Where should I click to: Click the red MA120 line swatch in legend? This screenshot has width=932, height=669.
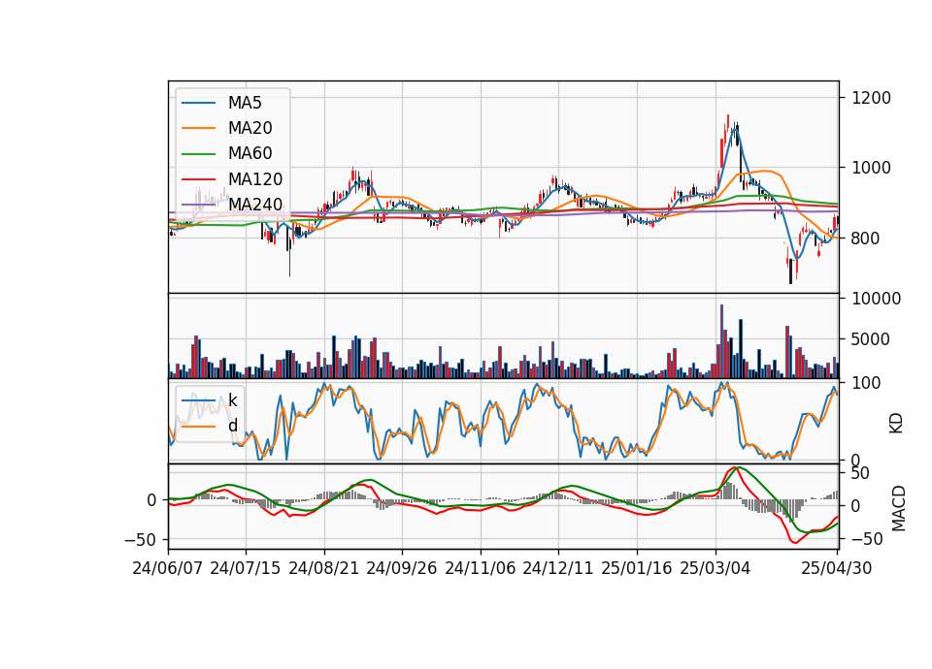coord(198,179)
